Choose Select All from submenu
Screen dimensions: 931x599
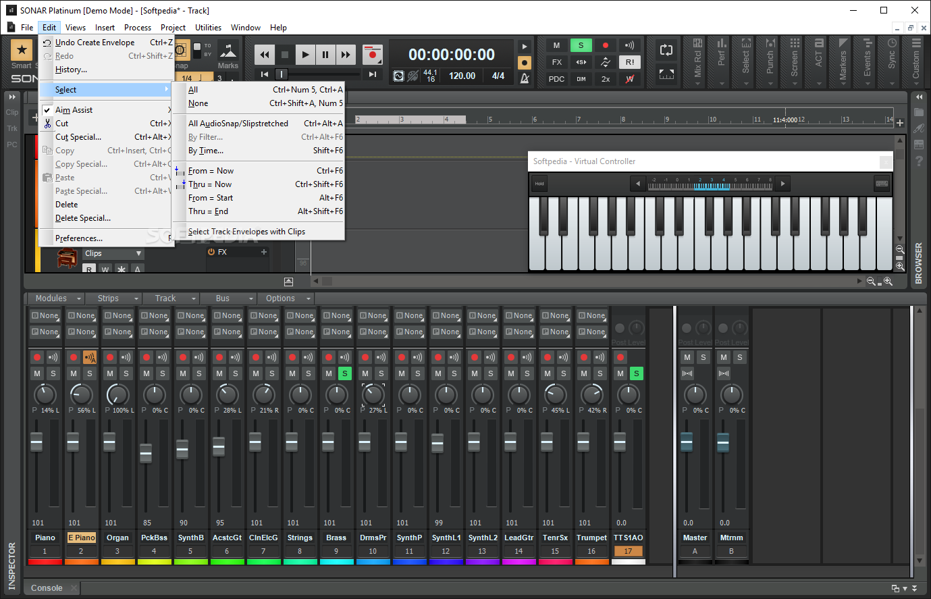click(259, 90)
